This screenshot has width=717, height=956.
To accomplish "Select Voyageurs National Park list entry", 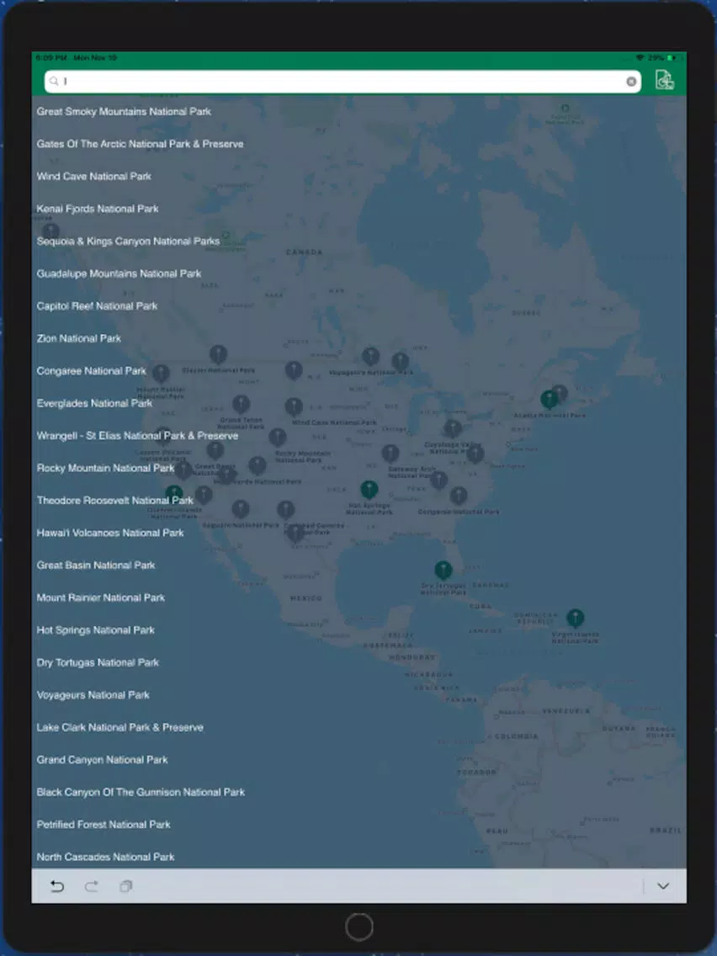I will pos(93,695).
